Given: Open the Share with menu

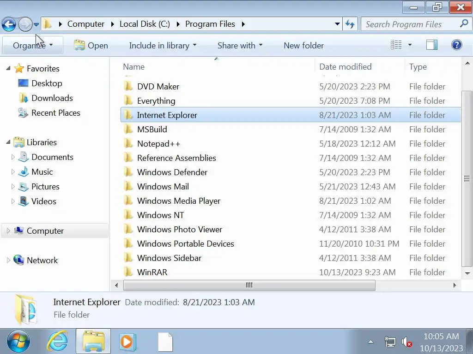Looking at the screenshot, I should coord(240,46).
